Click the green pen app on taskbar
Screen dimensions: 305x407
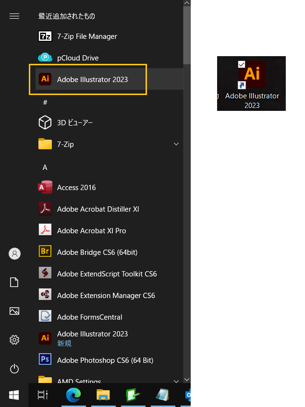[x=133, y=395]
